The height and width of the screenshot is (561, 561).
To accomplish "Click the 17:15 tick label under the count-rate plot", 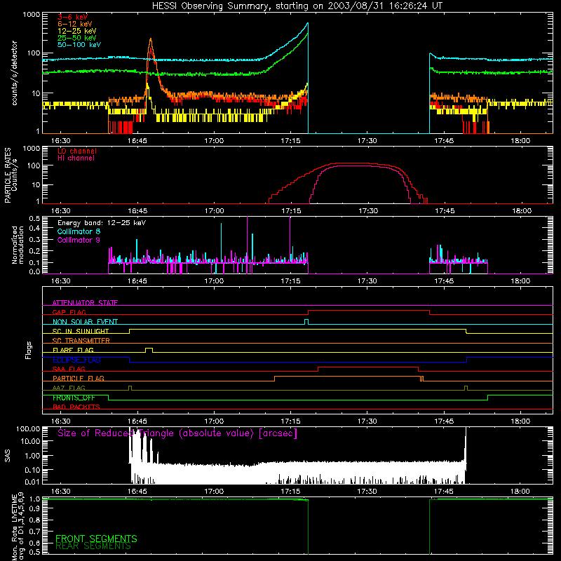I will pyautogui.click(x=290, y=141).
